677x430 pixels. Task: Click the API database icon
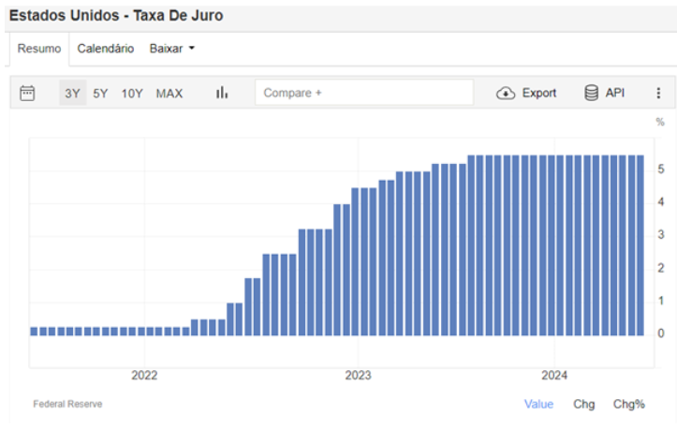point(591,93)
